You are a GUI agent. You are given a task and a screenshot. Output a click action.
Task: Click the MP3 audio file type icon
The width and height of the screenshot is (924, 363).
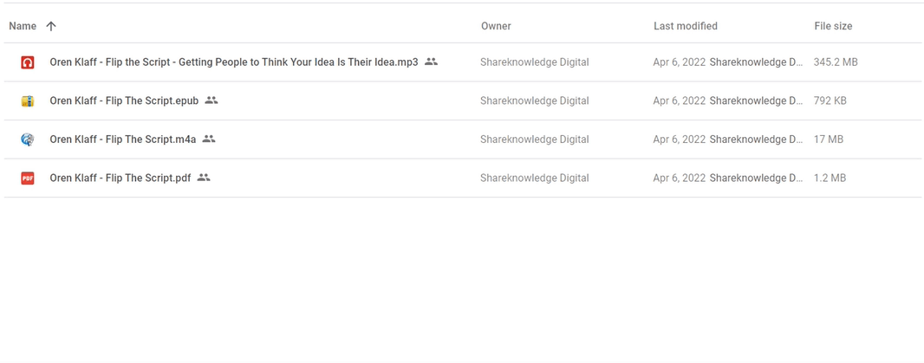coord(28,62)
